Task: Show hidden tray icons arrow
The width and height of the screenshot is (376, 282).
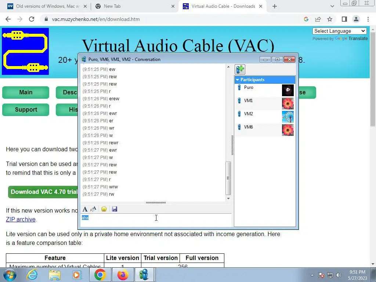Action: [312, 275]
